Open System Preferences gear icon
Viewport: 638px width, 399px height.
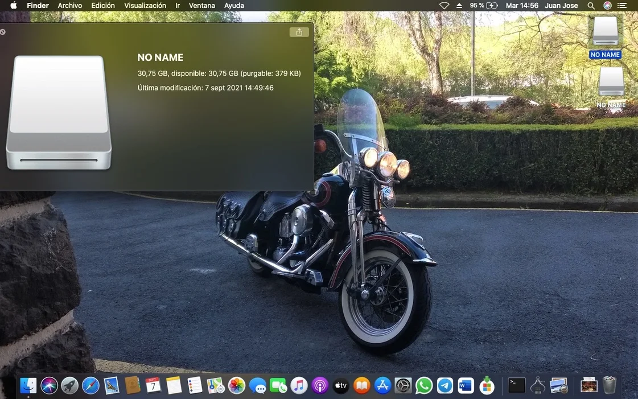coord(403,385)
